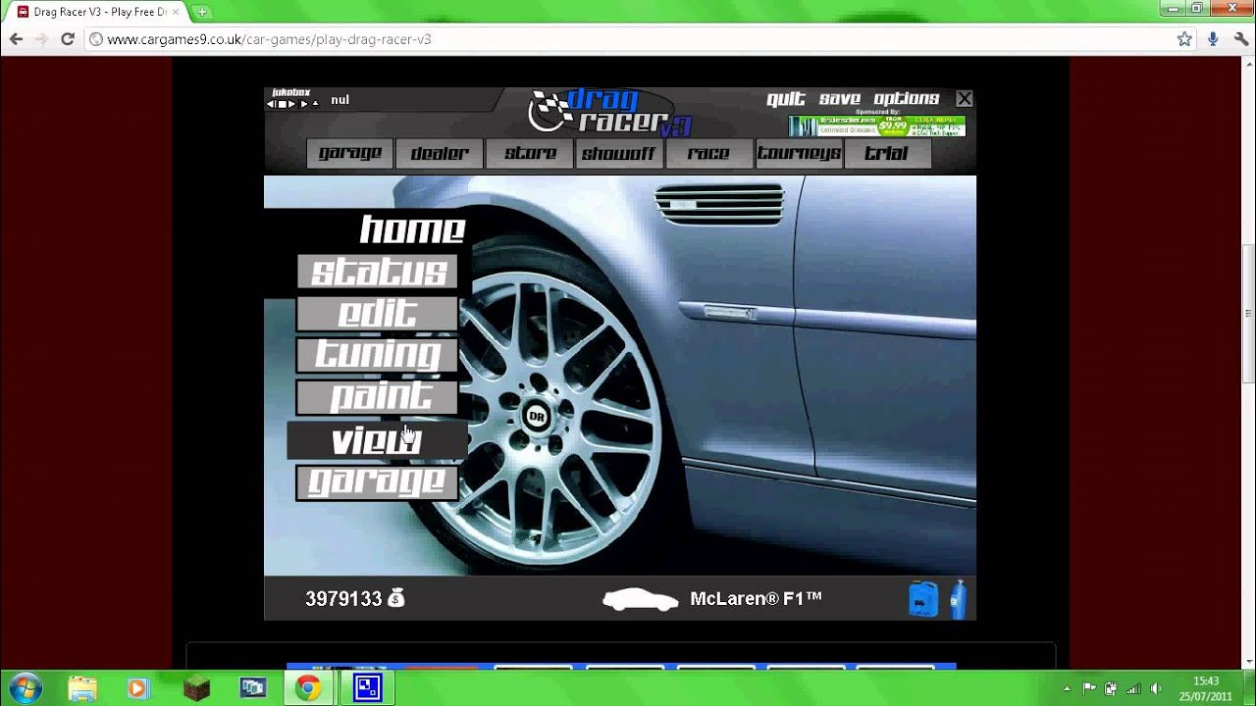This screenshot has height=706, width=1256.
Task: Click quit in the game header
Action: point(785,99)
